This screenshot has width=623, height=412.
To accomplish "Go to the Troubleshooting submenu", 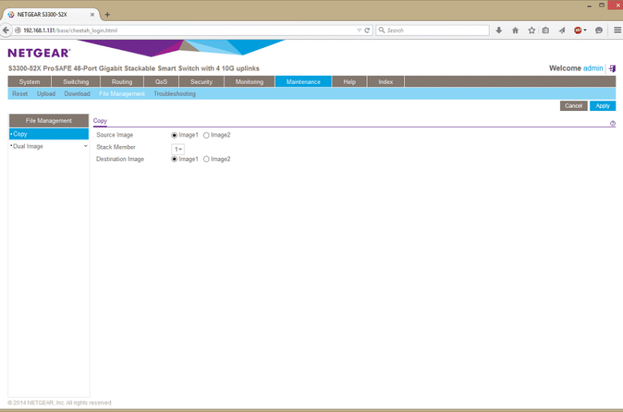I will (x=174, y=93).
